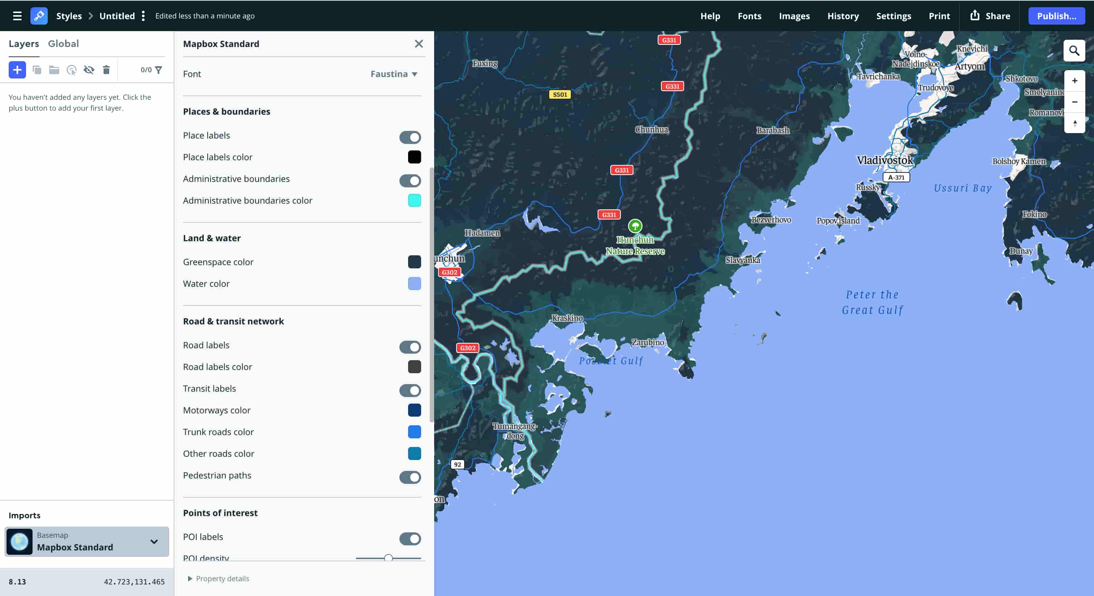Click the blue plus button to add a layer
Screen dimensions: 1094x596
[x=17, y=70]
